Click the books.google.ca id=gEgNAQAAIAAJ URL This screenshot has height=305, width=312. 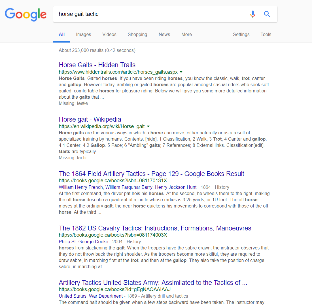point(114,289)
